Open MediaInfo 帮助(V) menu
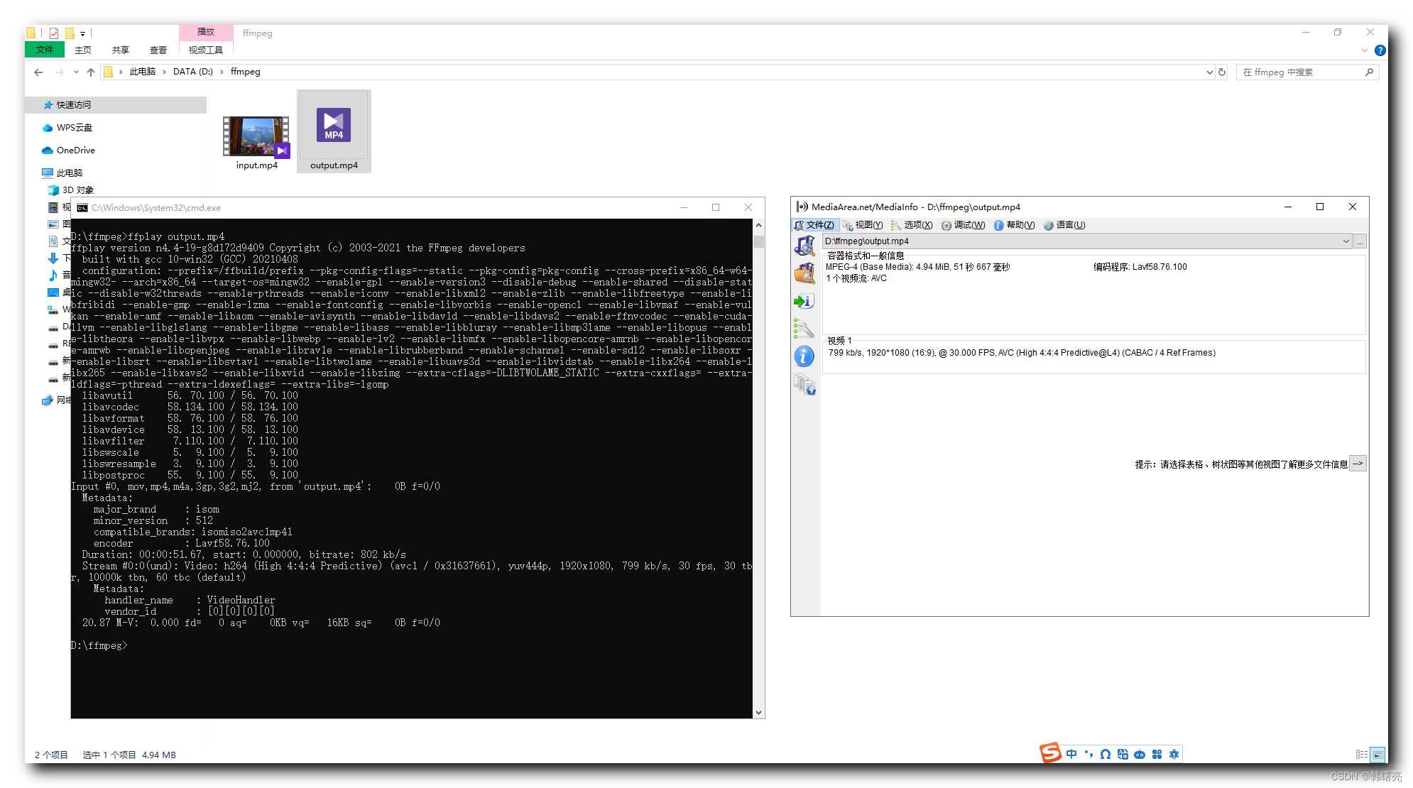This screenshot has width=1413, height=788. click(1014, 225)
